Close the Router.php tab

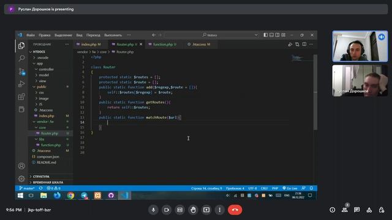click(141, 44)
